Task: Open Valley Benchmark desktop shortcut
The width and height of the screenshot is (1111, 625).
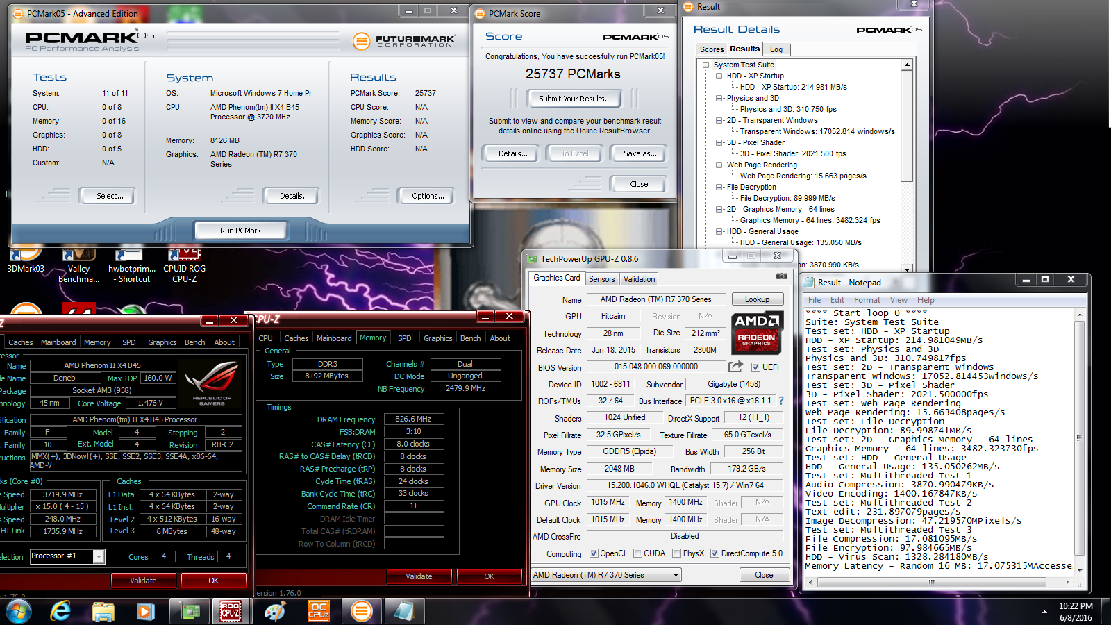Action: click(78, 265)
